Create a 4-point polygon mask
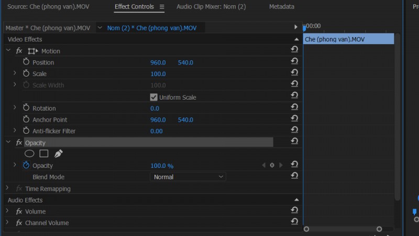 point(44,154)
